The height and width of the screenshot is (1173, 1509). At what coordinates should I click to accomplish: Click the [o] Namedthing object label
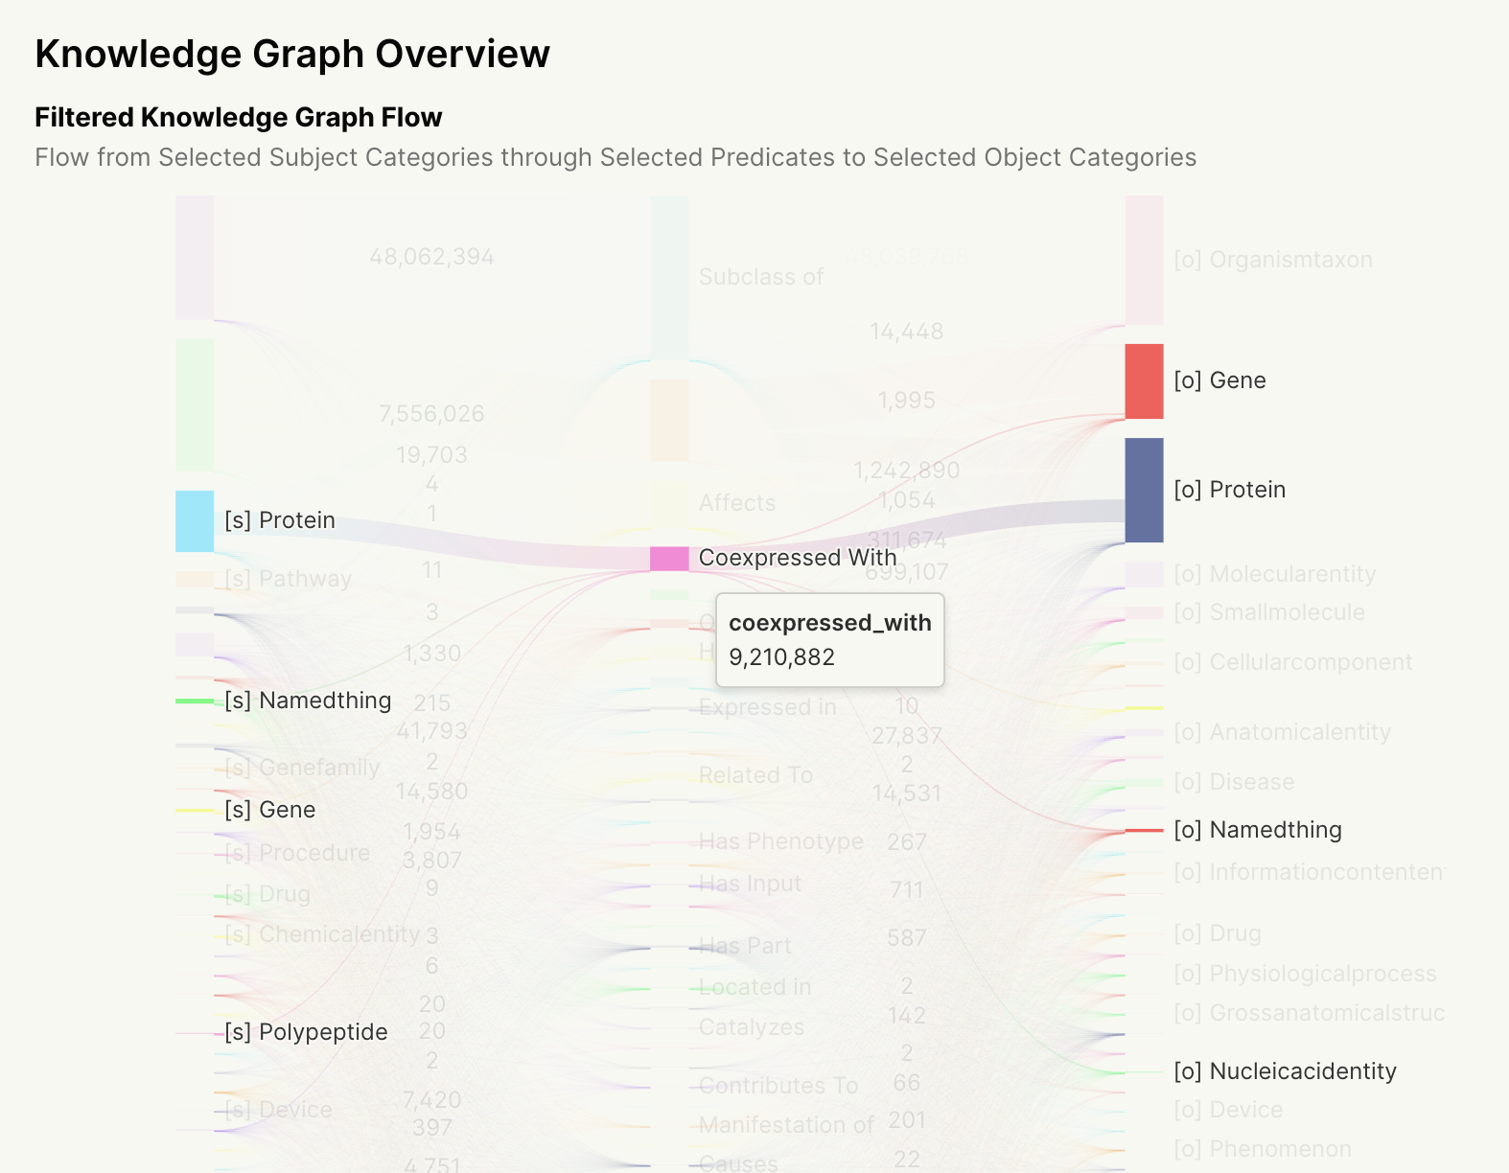(1257, 830)
